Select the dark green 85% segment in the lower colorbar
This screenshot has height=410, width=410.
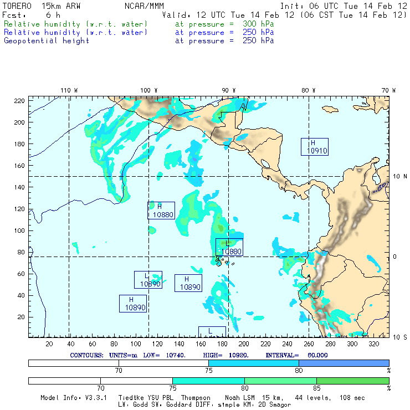(x=352, y=381)
